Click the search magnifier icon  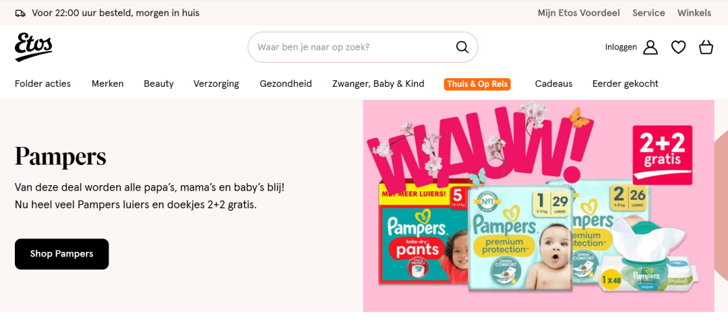462,47
